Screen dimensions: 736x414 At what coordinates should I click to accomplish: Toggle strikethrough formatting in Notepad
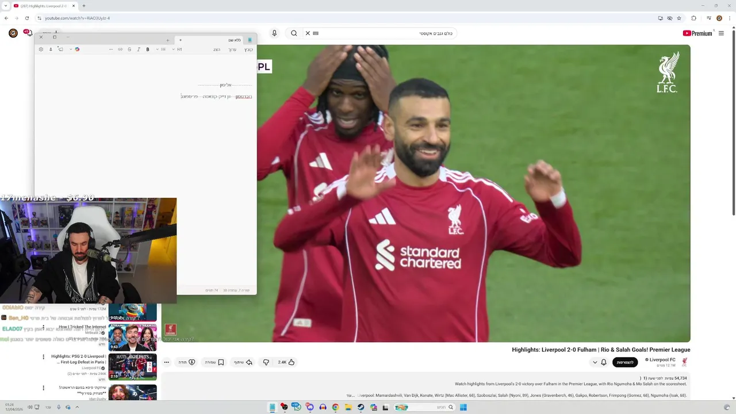(x=129, y=49)
